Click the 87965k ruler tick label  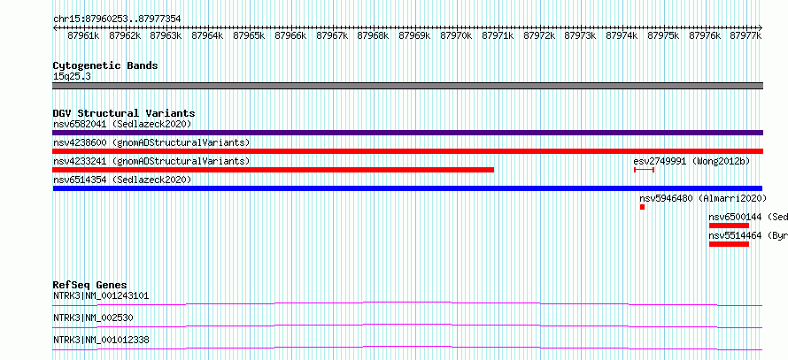click(249, 35)
